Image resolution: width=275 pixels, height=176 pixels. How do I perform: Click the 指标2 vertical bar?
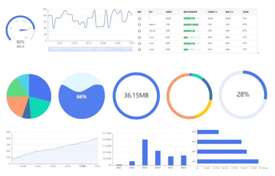click(132, 163)
